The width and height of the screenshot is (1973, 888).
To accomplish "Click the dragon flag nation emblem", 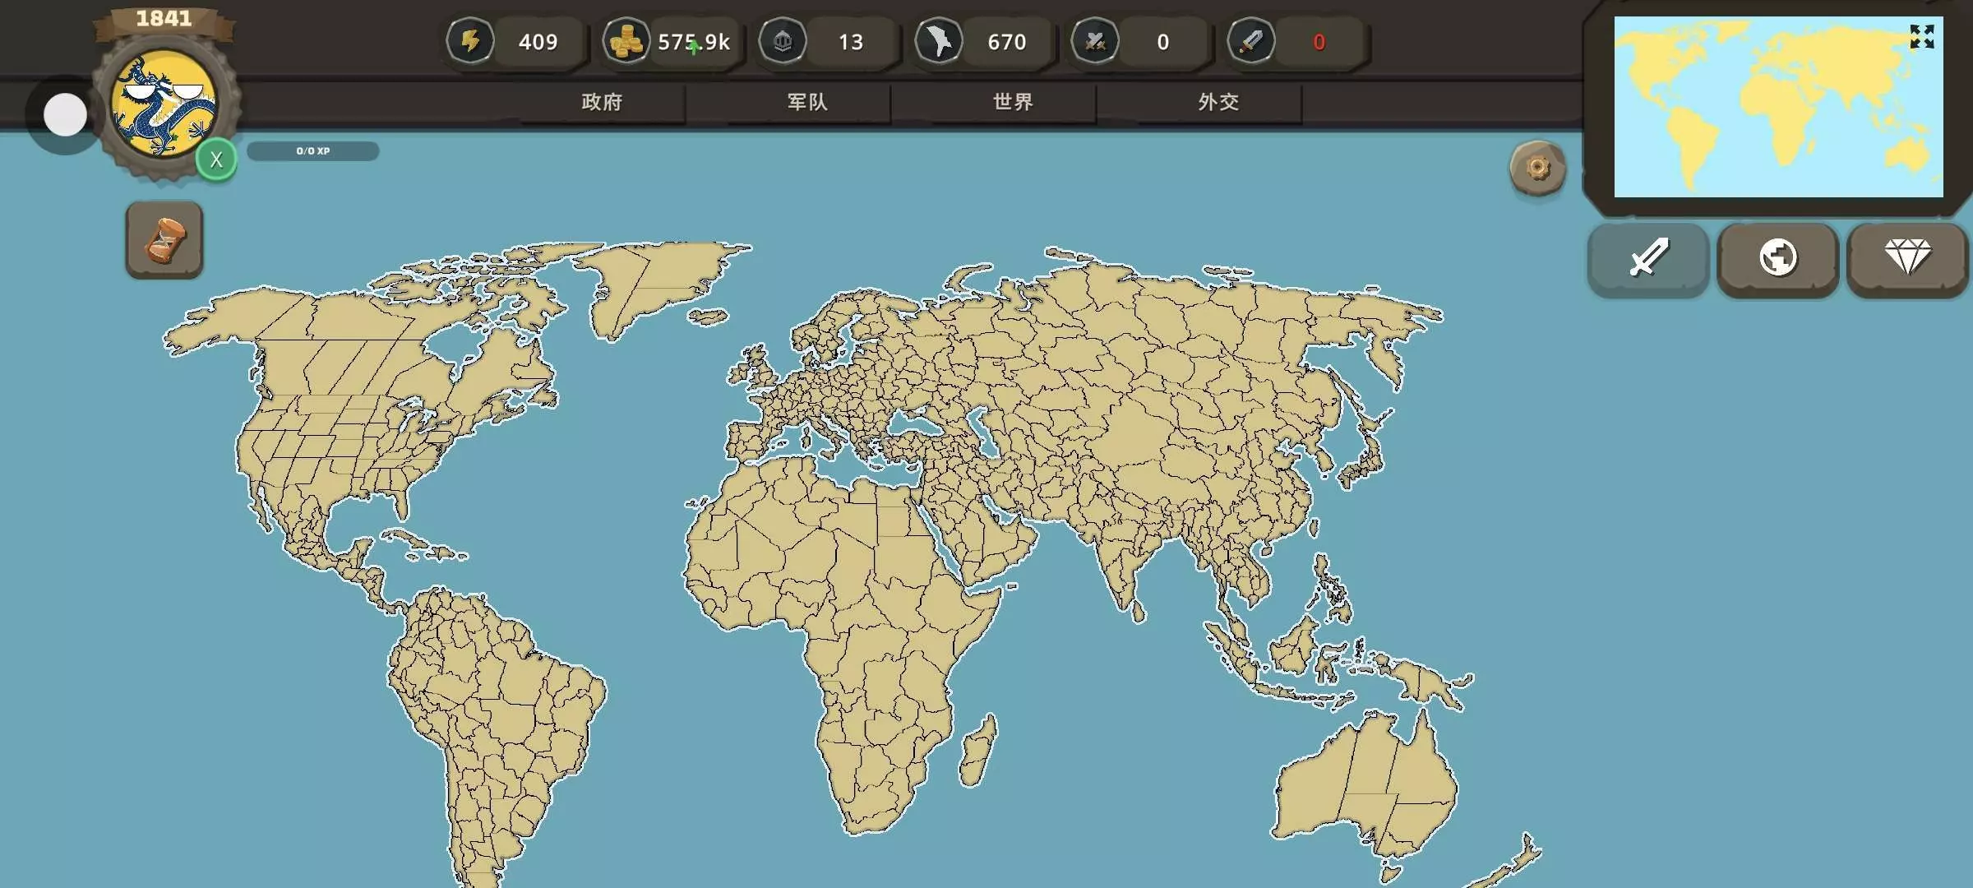I will 164,103.
